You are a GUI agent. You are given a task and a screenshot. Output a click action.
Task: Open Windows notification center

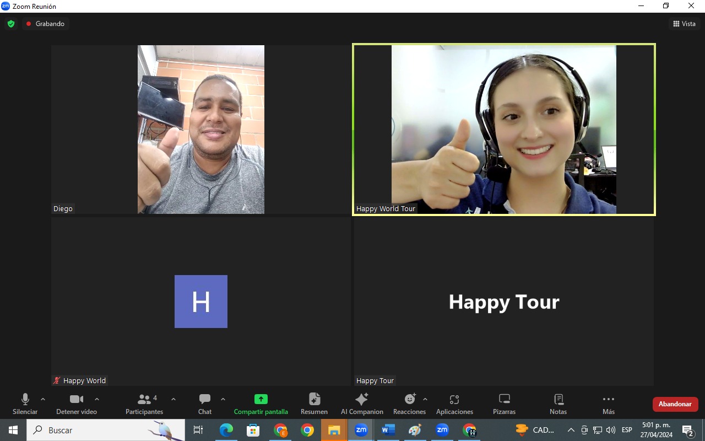(688, 430)
